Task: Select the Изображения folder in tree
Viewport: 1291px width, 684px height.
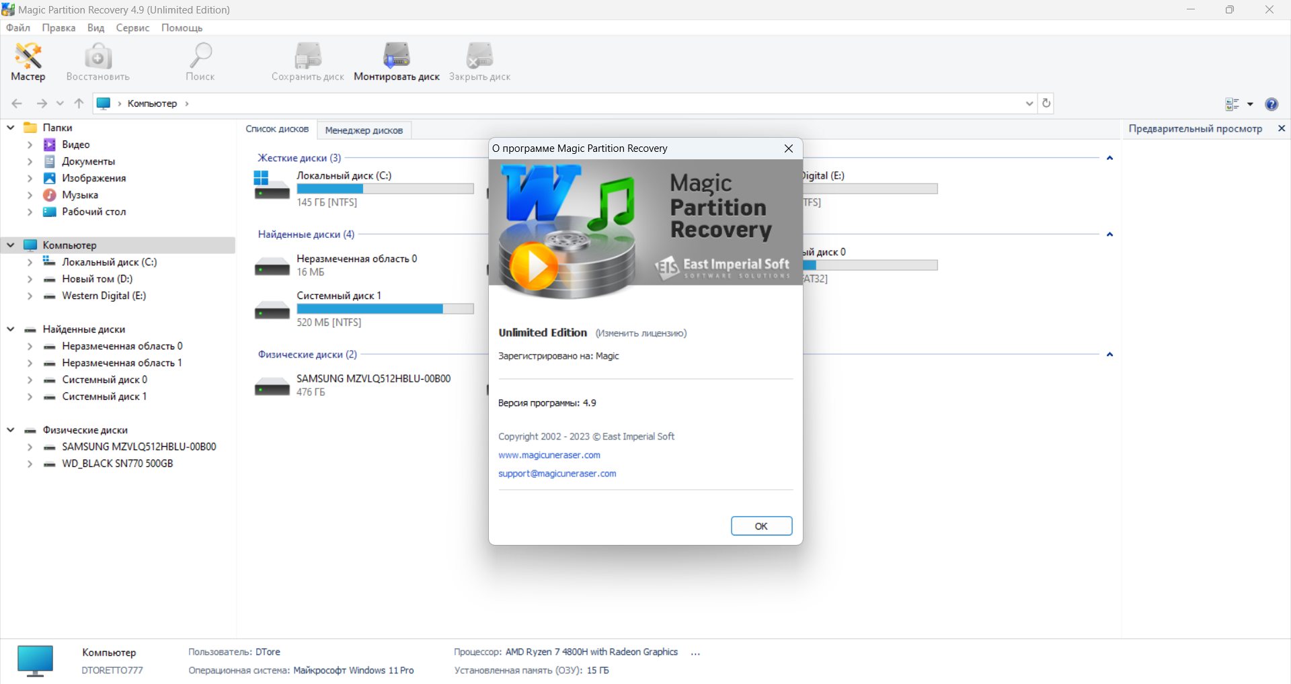Action: click(x=93, y=178)
